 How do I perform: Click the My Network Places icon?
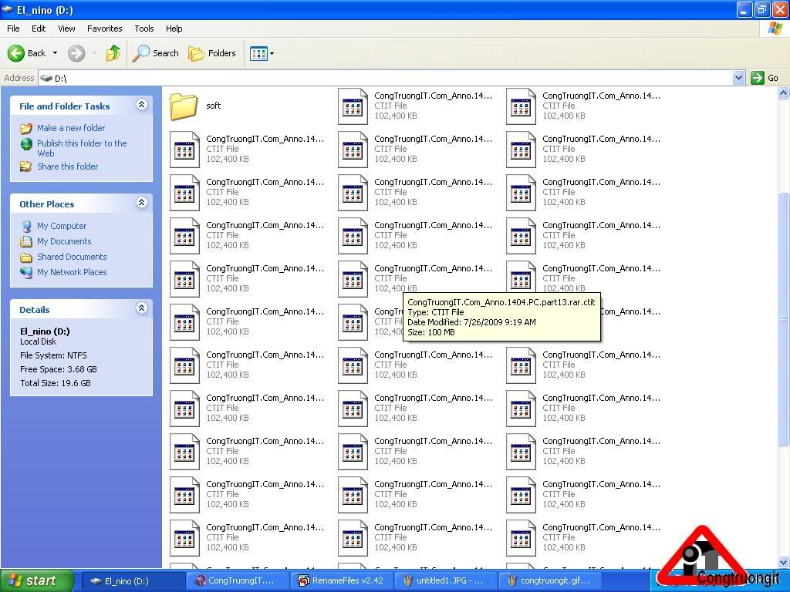27,272
